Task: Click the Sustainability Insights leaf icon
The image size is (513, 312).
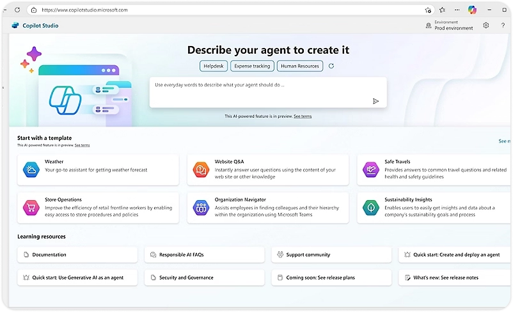Action: tap(371, 207)
